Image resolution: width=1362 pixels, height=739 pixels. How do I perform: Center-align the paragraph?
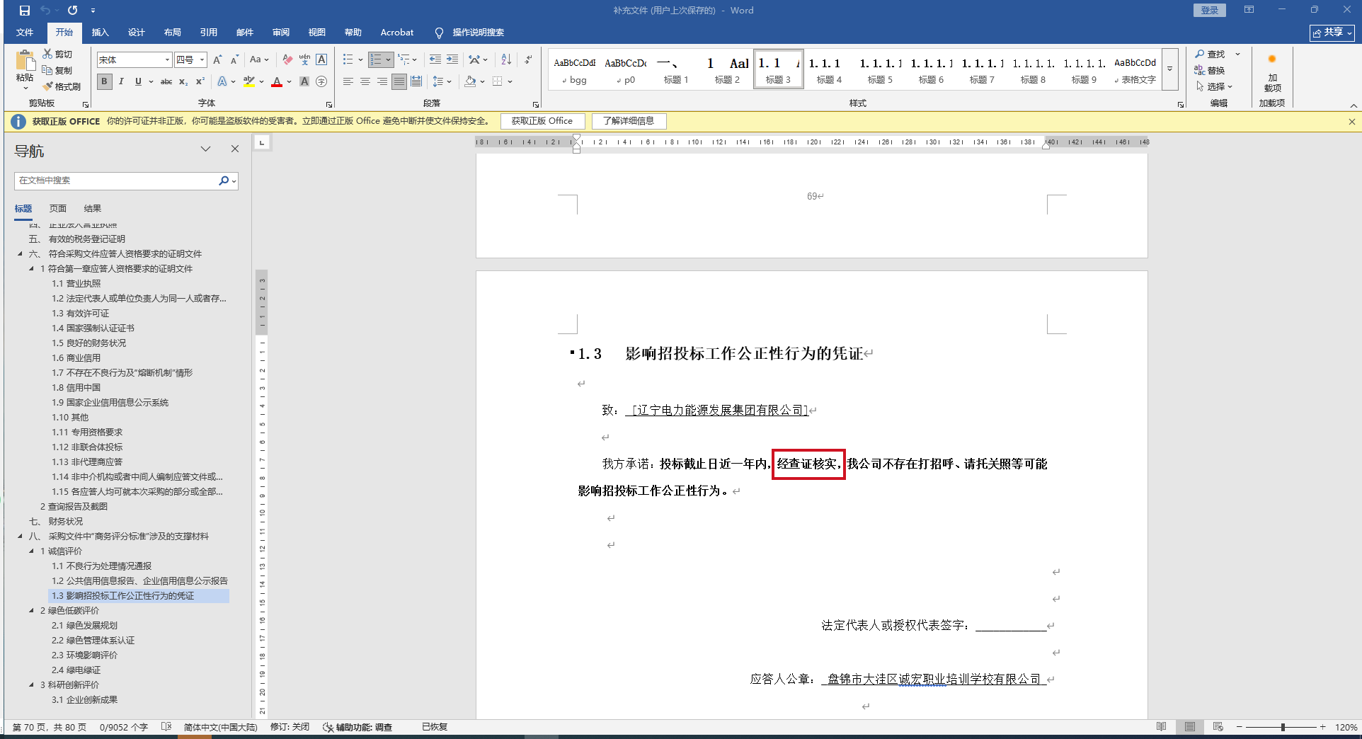point(365,81)
